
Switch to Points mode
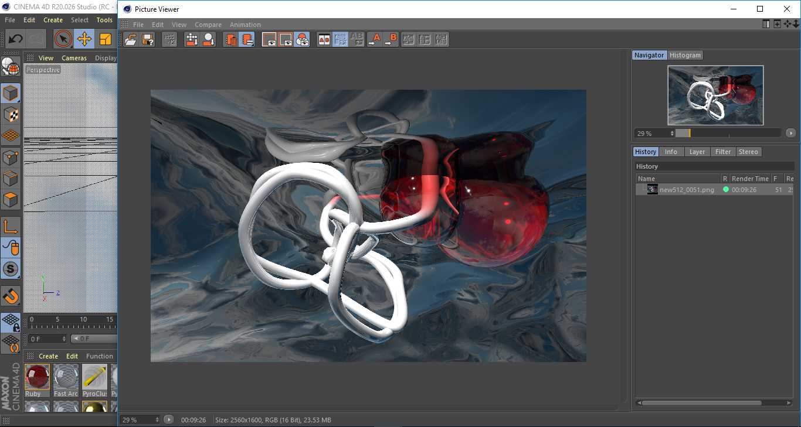click(11, 157)
